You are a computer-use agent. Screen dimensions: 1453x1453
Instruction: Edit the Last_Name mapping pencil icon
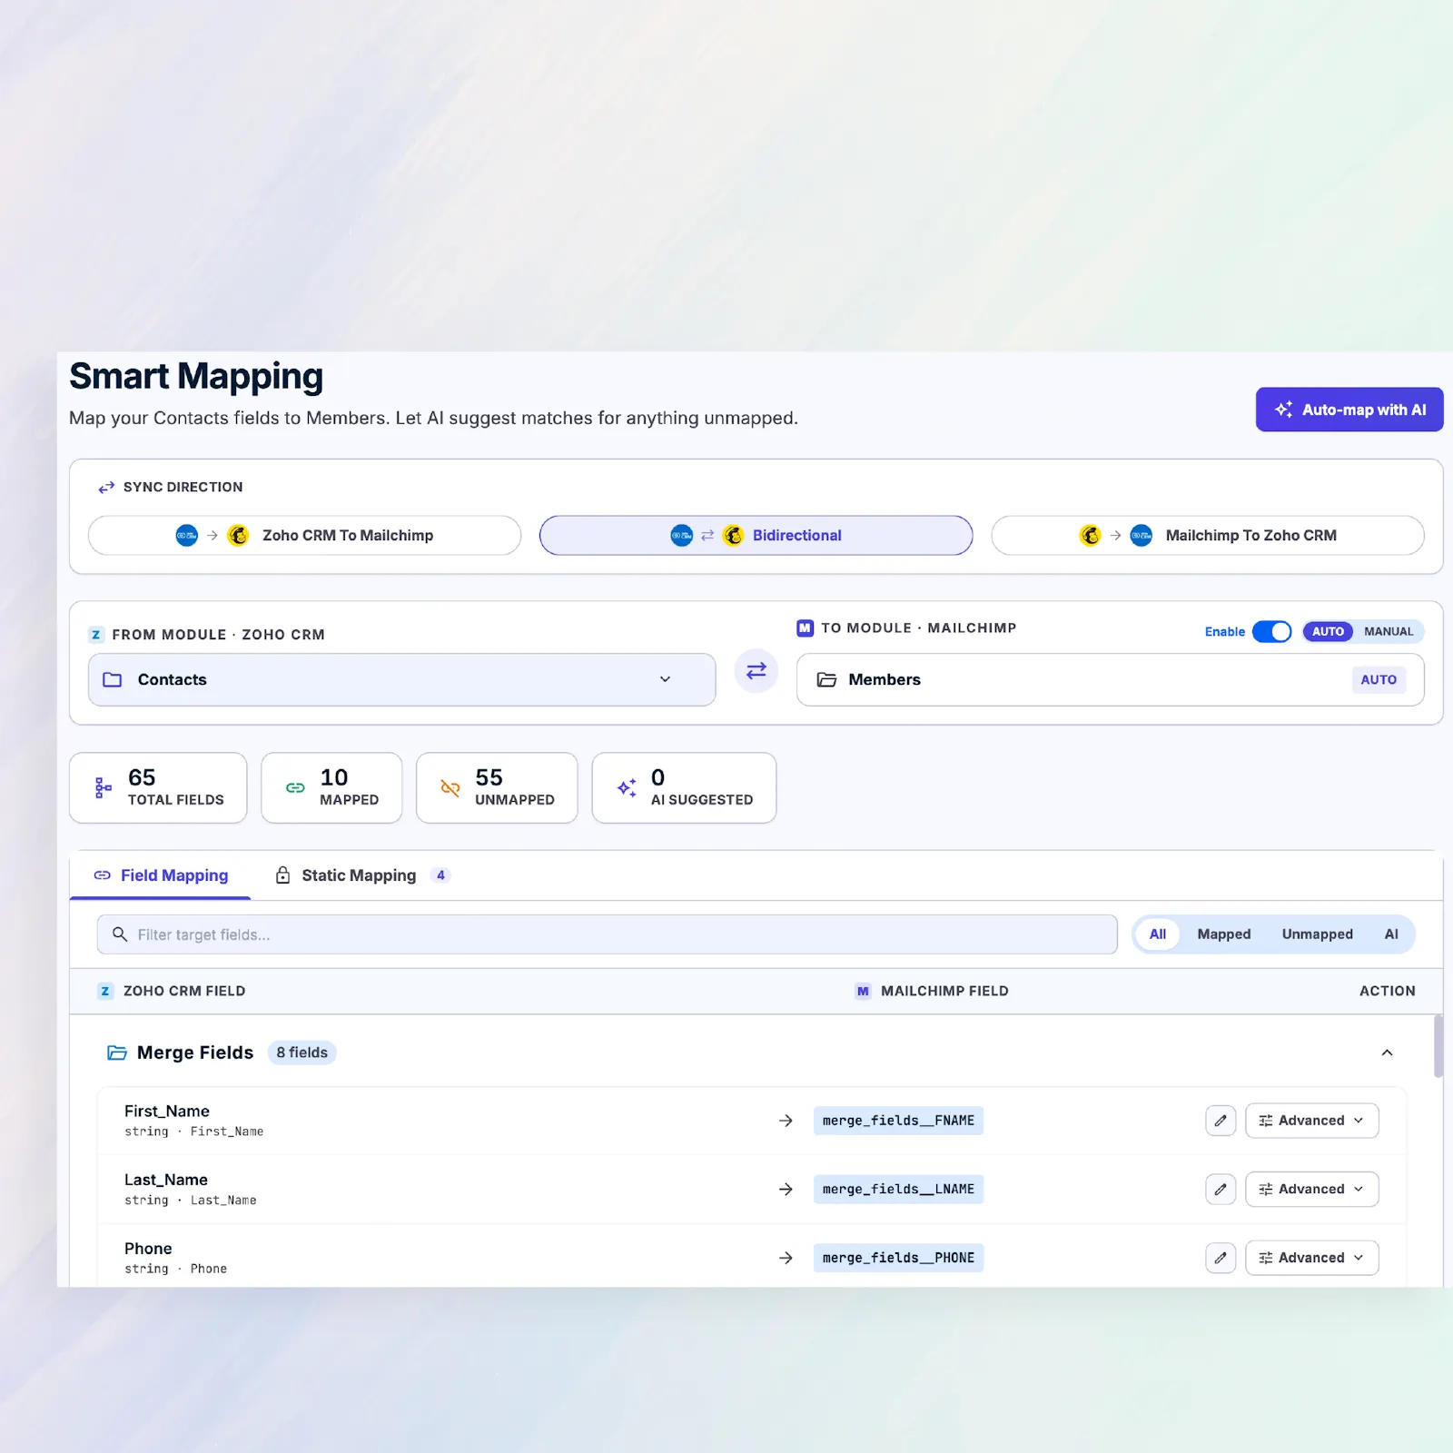1221,1189
